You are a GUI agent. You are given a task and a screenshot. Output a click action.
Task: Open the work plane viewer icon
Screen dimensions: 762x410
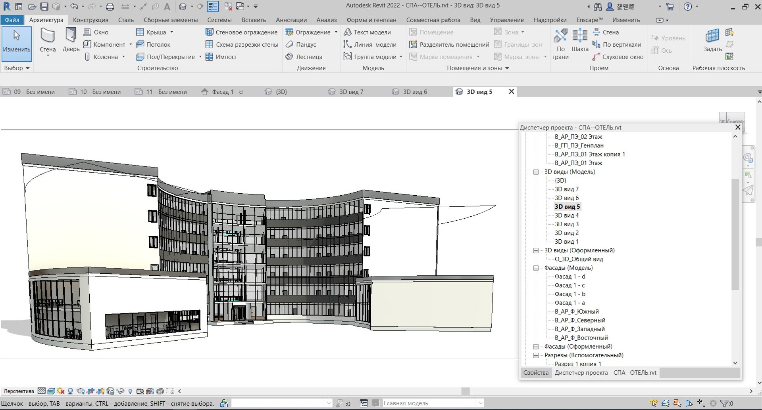[x=729, y=56]
